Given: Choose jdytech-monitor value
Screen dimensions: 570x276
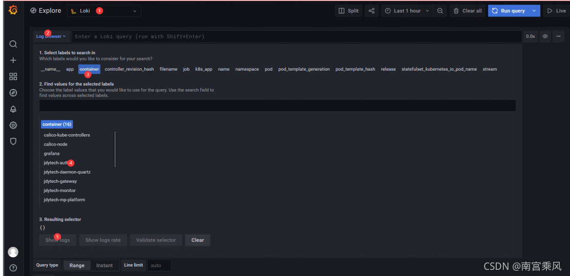Looking at the screenshot, I should point(60,190).
